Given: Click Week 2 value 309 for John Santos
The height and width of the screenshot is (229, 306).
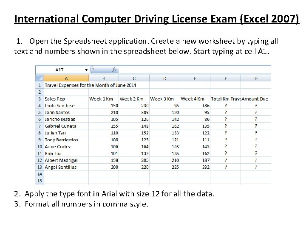Looking at the screenshot, I should pos(134,112).
